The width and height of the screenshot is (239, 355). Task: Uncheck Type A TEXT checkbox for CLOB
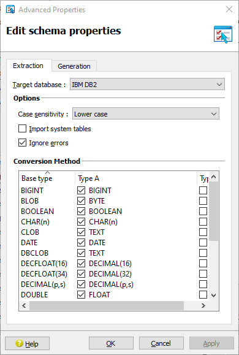(81, 232)
